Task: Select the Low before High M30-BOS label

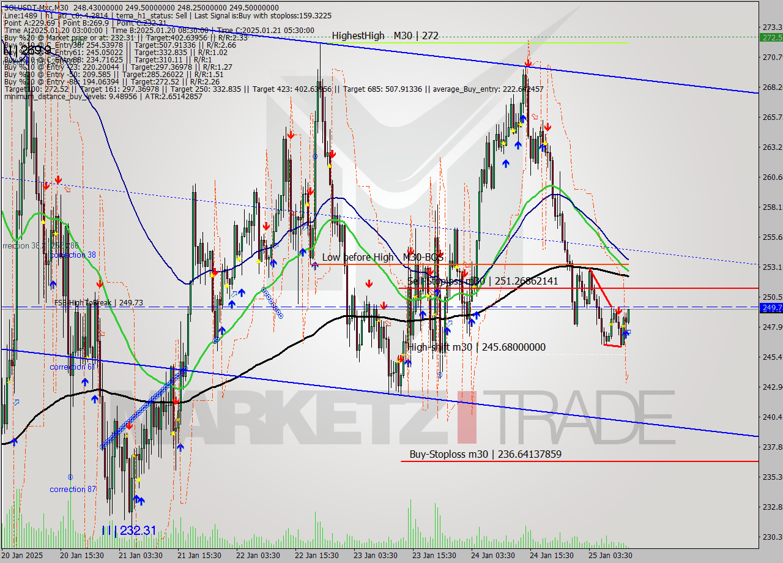Action: (x=383, y=258)
